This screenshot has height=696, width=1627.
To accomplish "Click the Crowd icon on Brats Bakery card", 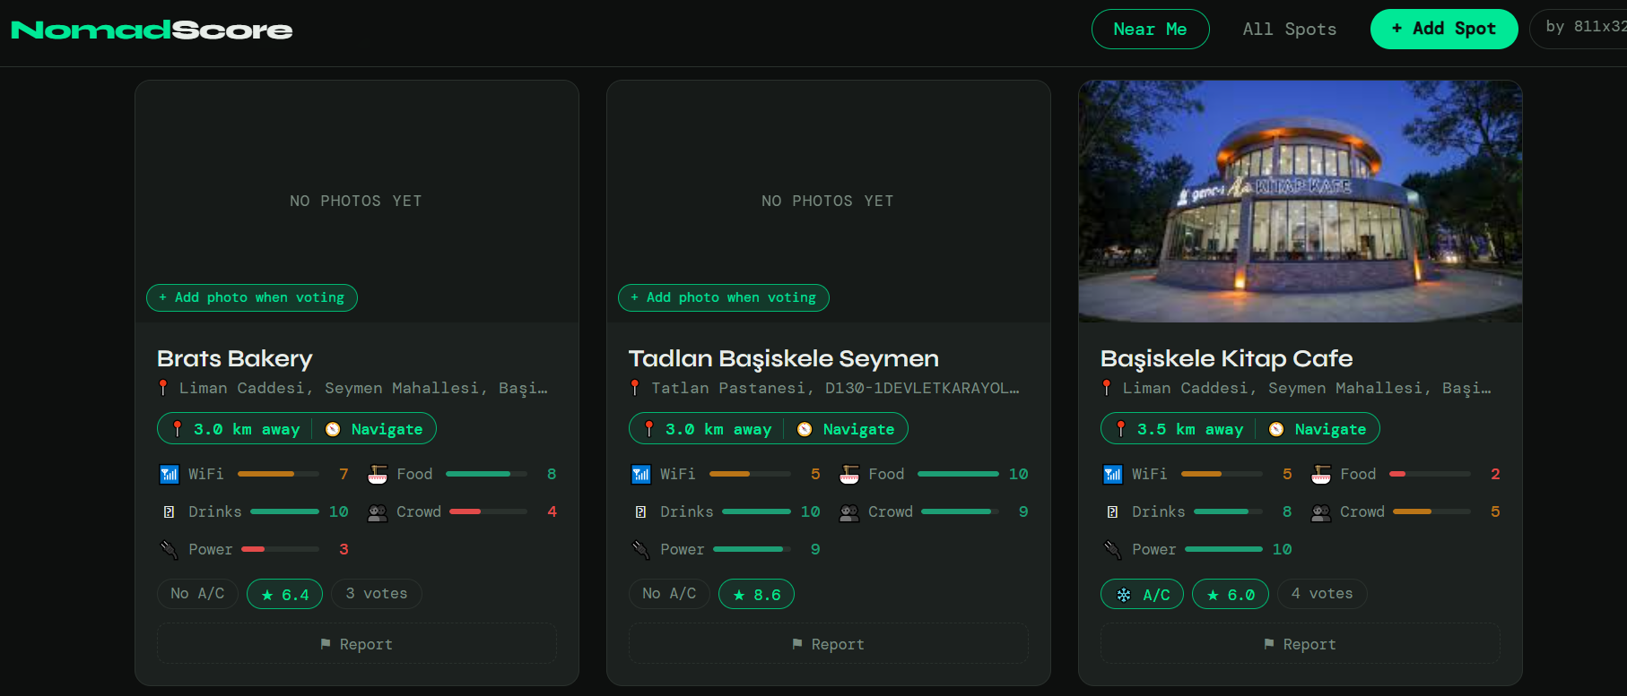I will click(x=378, y=511).
